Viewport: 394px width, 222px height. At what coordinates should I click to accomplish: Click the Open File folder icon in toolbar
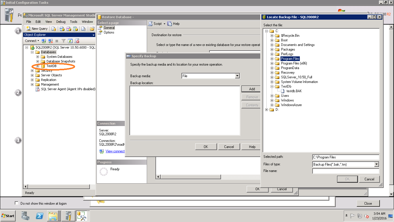[92, 29]
